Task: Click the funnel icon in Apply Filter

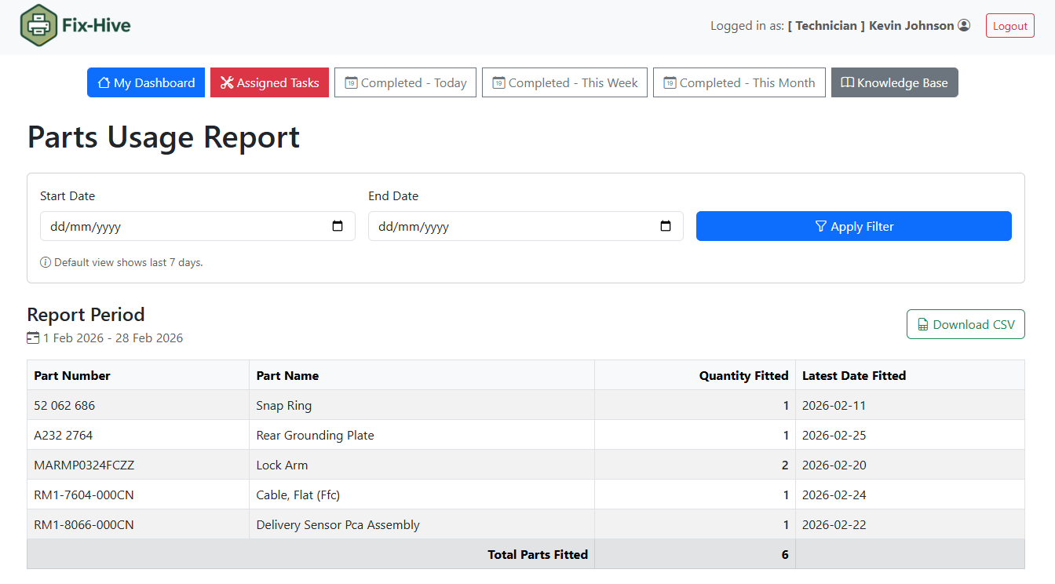Action: click(x=821, y=226)
